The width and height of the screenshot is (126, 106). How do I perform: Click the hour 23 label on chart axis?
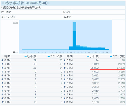coord(107,52)
